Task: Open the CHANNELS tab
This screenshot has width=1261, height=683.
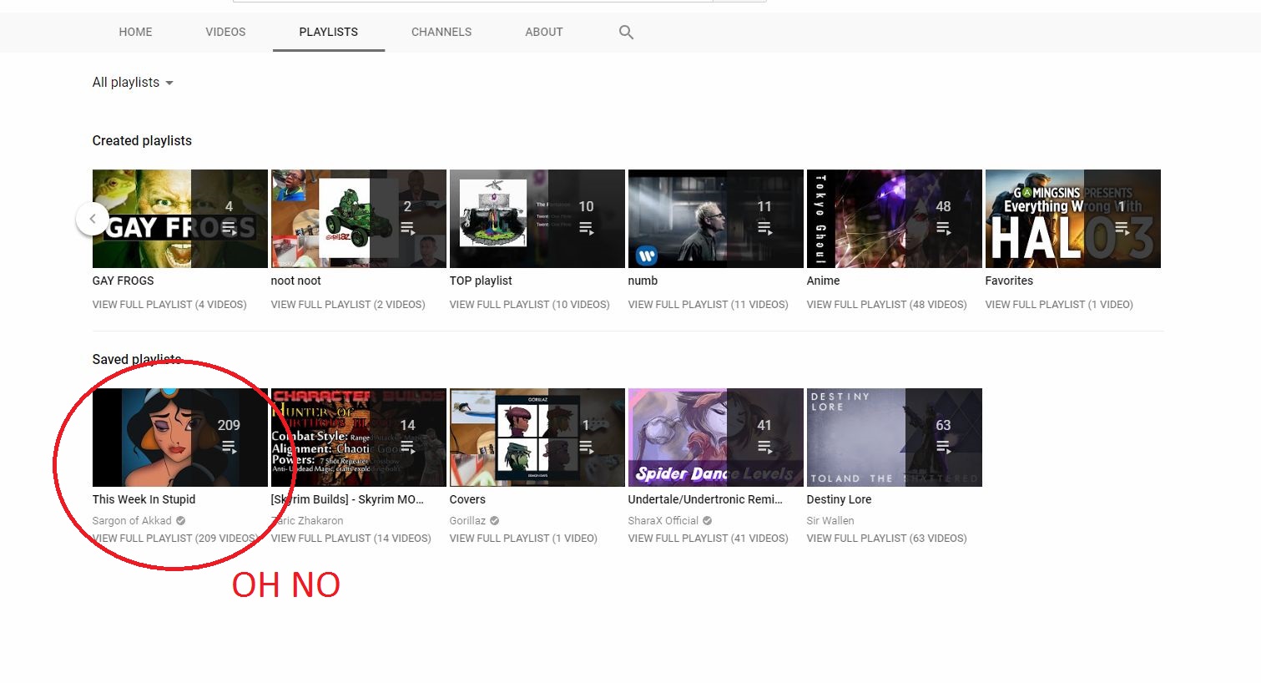Action: click(441, 32)
